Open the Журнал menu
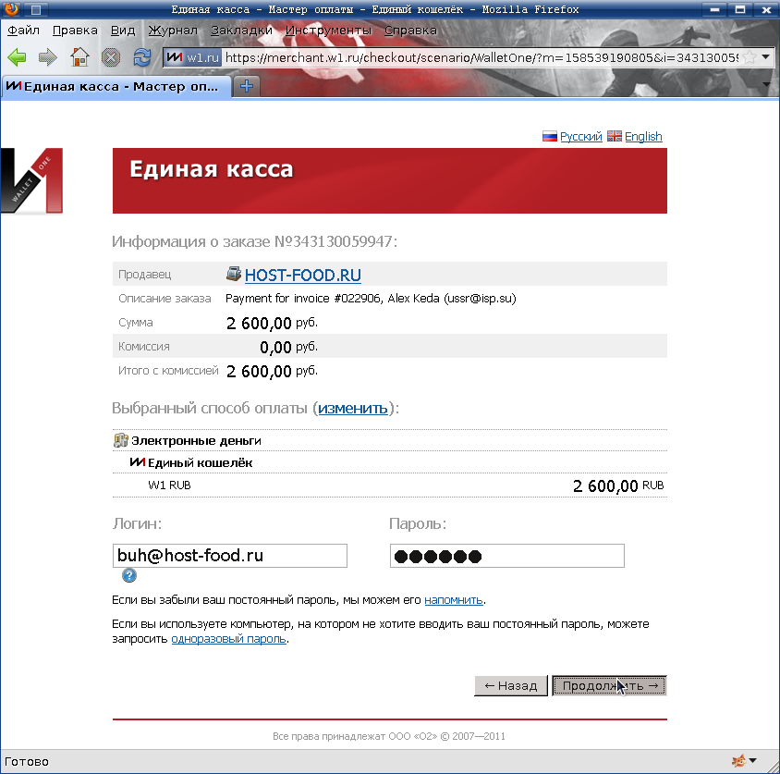780x774 pixels. 173,31
